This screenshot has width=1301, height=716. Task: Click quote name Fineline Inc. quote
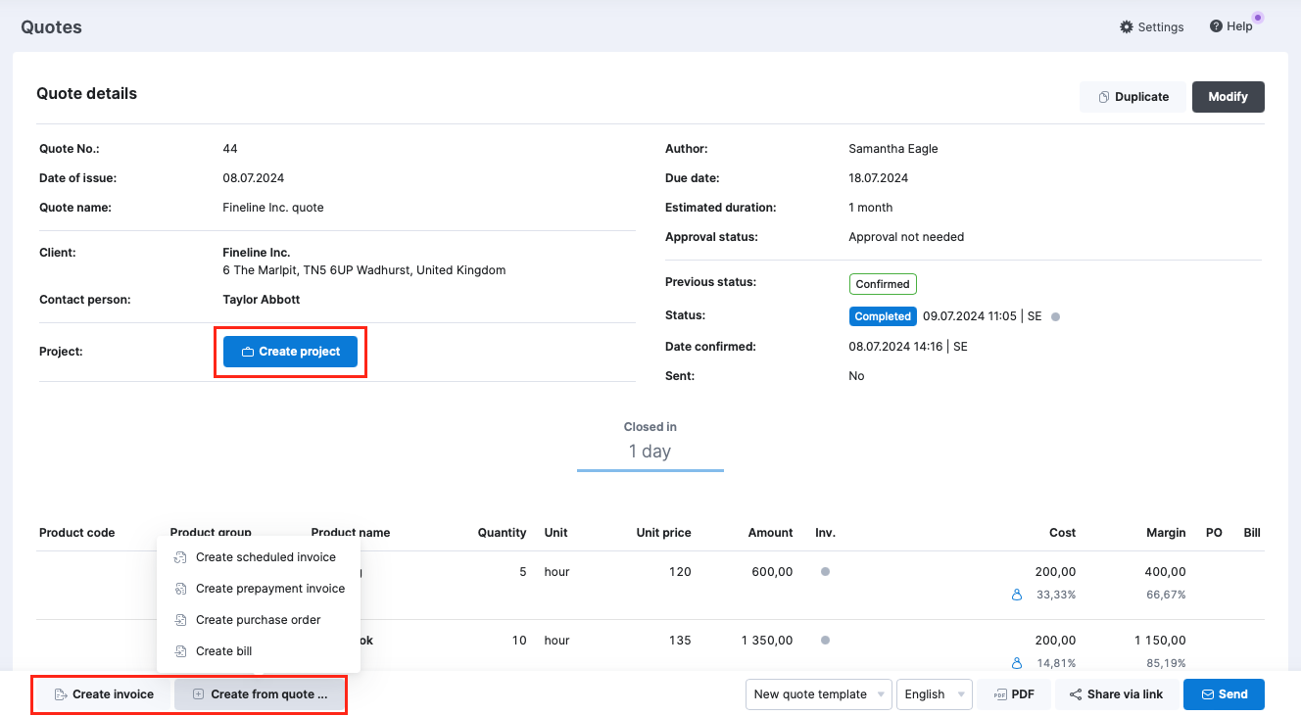[x=273, y=208]
